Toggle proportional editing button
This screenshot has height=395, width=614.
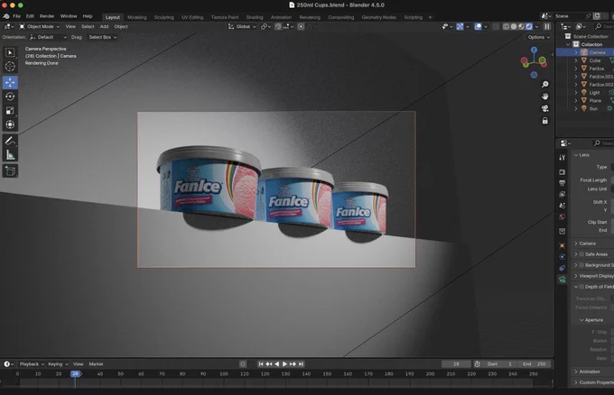pyautogui.click(x=301, y=26)
